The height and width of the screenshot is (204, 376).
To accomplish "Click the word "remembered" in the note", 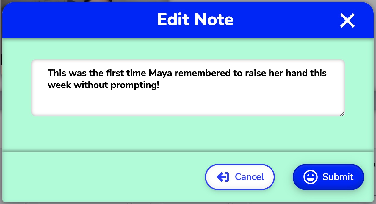I will tap(203, 73).
